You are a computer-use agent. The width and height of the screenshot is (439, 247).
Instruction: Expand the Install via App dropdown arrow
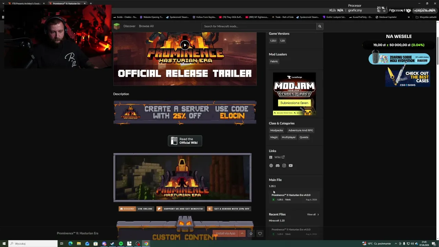242,233
